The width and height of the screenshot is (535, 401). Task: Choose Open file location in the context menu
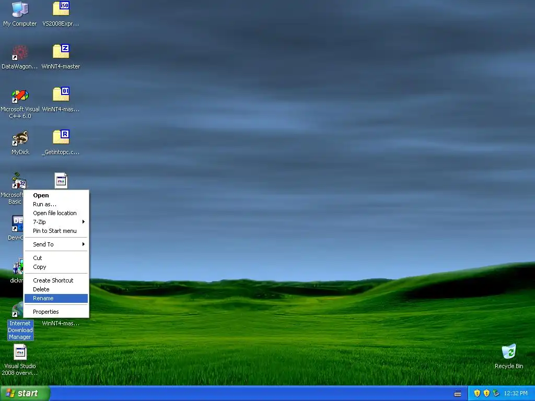tap(56, 213)
